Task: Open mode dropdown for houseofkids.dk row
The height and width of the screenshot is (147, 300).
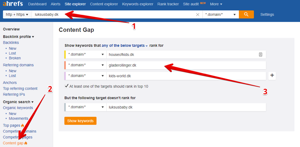Action: [86, 55]
